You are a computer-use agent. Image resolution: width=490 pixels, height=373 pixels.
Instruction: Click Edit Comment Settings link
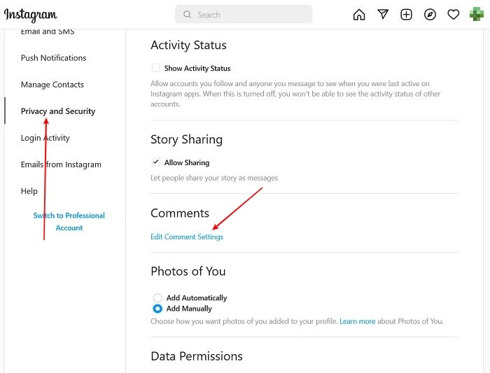[187, 237]
